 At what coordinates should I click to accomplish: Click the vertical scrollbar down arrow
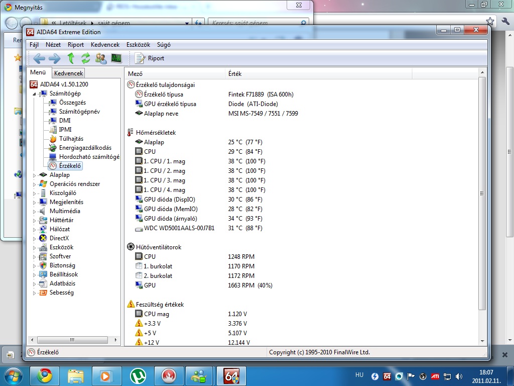pyautogui.click(x=482, y=341)
